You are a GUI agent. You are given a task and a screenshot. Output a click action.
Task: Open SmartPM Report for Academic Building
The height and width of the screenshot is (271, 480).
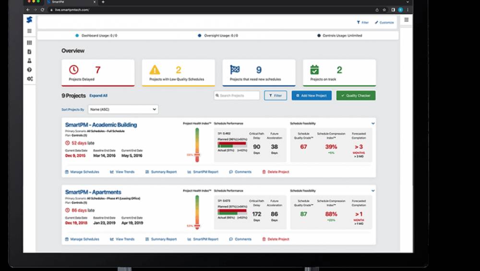click(203, 172)
